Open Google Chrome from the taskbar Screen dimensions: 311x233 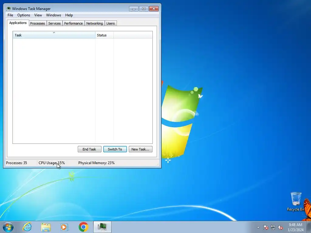tap(84, 227)
